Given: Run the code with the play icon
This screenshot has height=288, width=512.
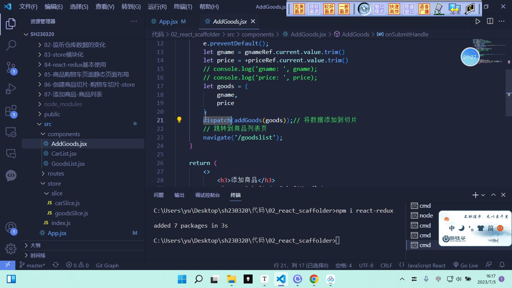Looking at the screenshot, I should tap(478, 21).
